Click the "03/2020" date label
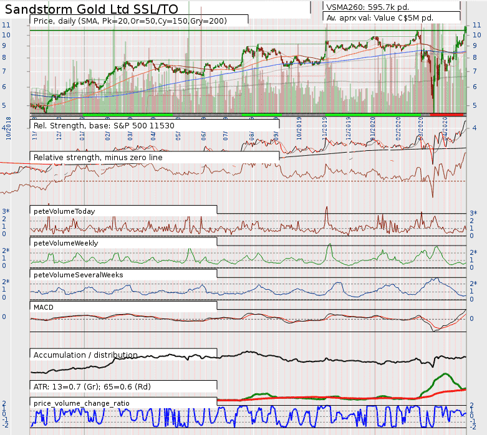This screenshot has width=487, height=435. [420, 128]
